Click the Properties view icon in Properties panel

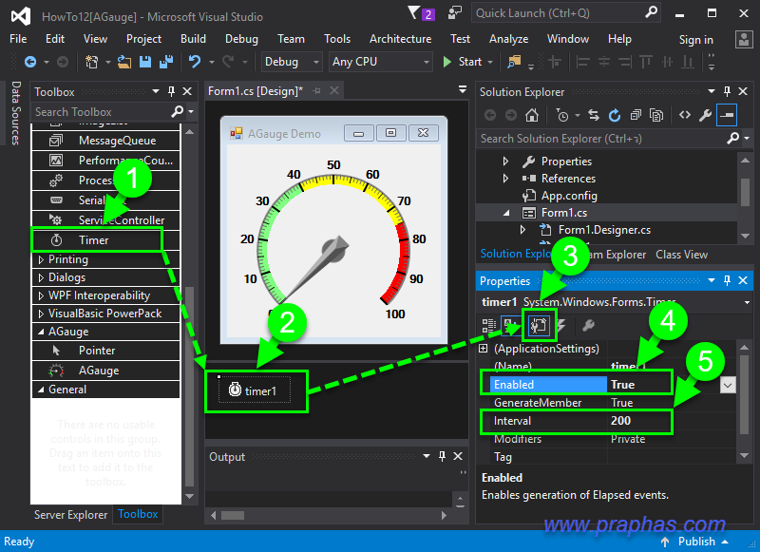539,326
